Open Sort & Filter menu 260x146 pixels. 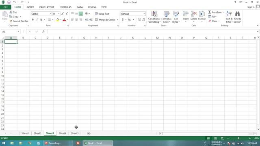click(x=229, y=17)
